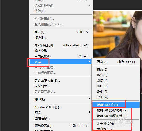The image size is (142, 131).
Task: Expand arrow beside 清理(R)
Action: (x=89, y=99)
